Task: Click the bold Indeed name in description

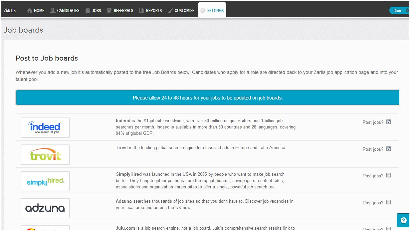Action: coord(123,121)
